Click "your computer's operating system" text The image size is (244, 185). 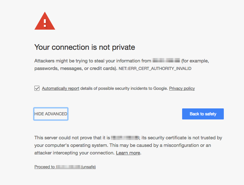click(69, 145)
